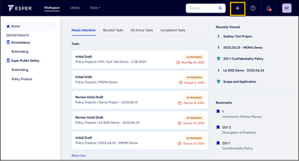Click bookmark icon for Community Partner Manual
Viewport: 299px width, 161px height.
[x=218, y=111]
